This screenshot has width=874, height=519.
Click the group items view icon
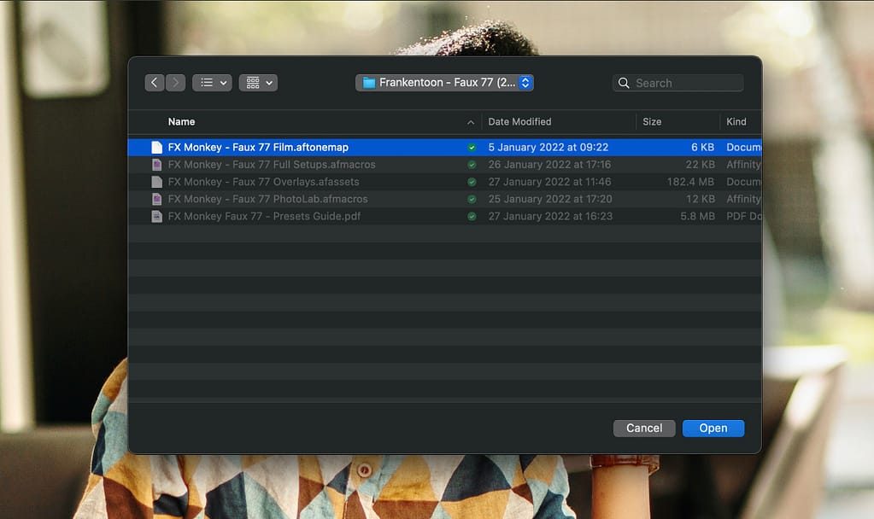pos(252,82)
